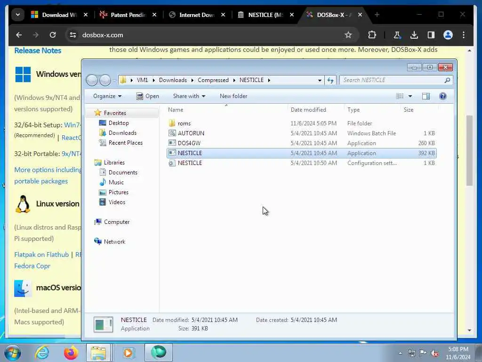Select the NESTICLE configuration settings file
482x362 pixels.
pyautogui.click(x=190, y=163)
